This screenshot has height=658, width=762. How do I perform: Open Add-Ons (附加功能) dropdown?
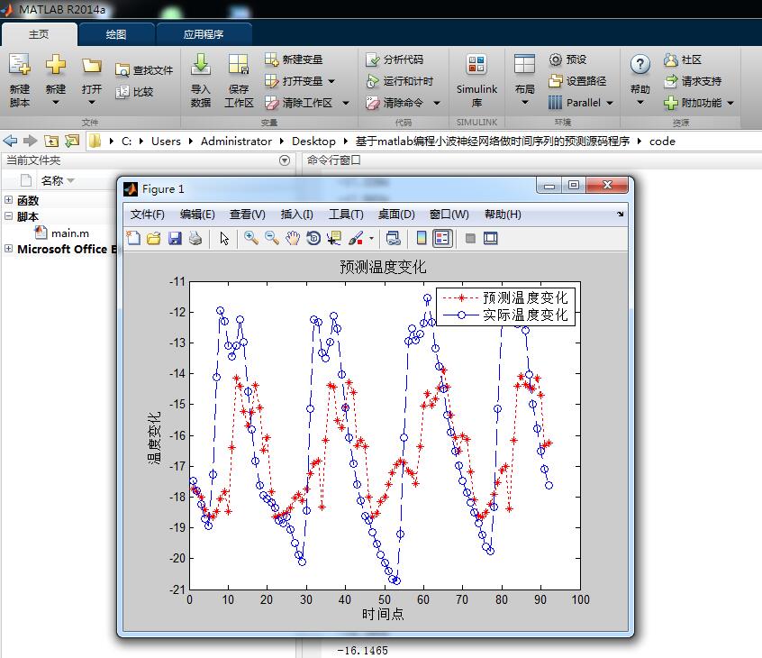pos(730,103)
